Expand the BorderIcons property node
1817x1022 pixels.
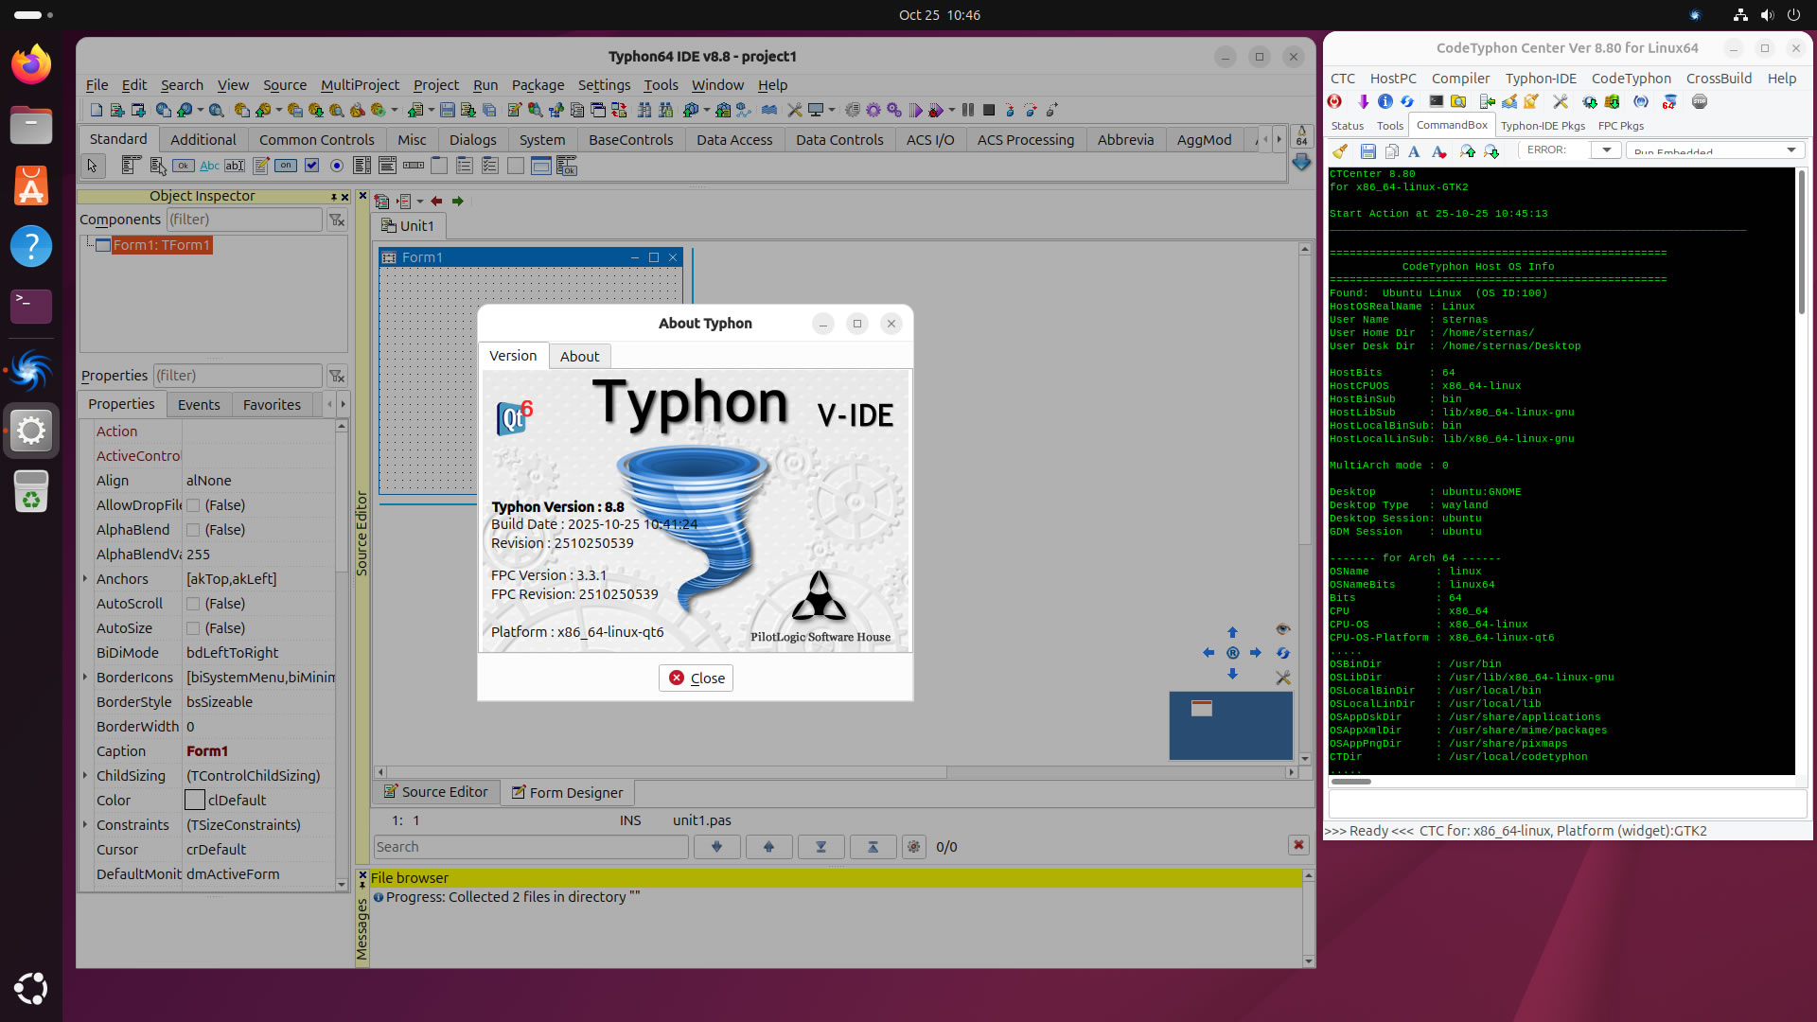click(x=85, y=678)
